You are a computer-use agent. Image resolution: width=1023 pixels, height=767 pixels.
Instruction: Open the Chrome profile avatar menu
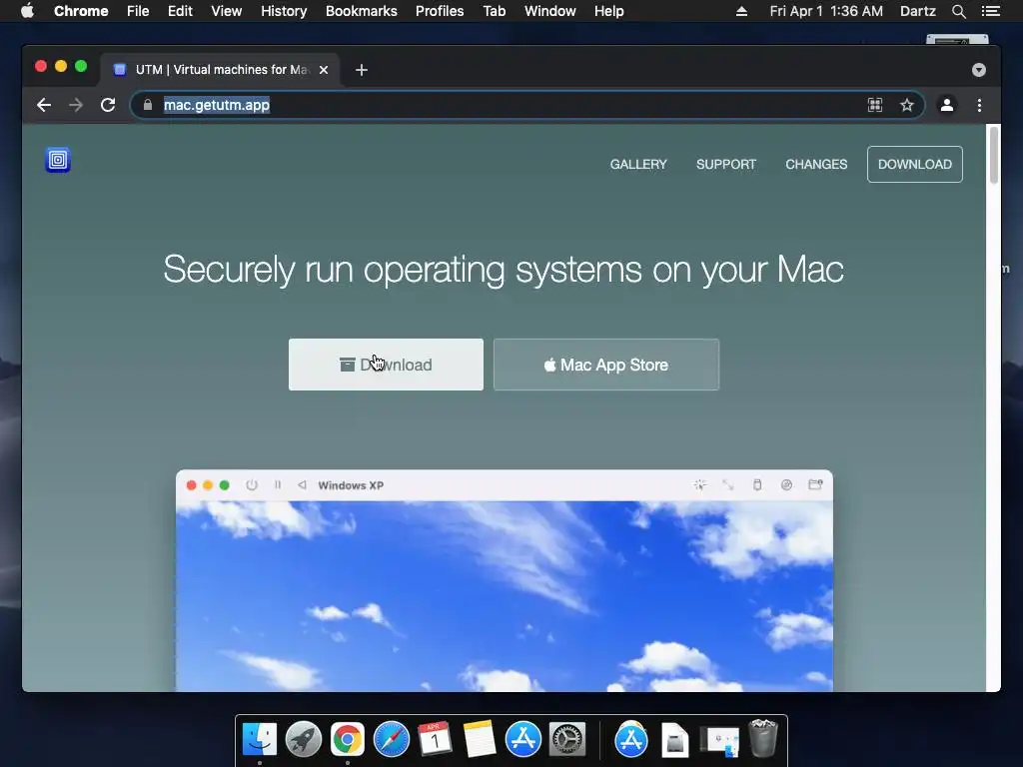click(x=947, y=105)
